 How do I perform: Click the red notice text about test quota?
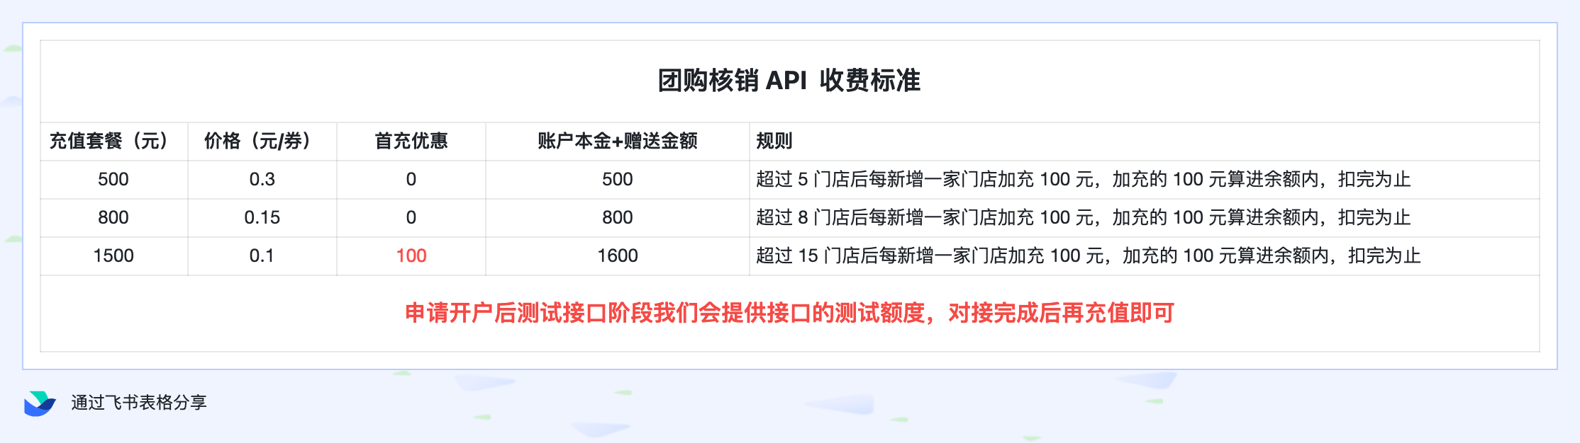(x=789, y=313)
